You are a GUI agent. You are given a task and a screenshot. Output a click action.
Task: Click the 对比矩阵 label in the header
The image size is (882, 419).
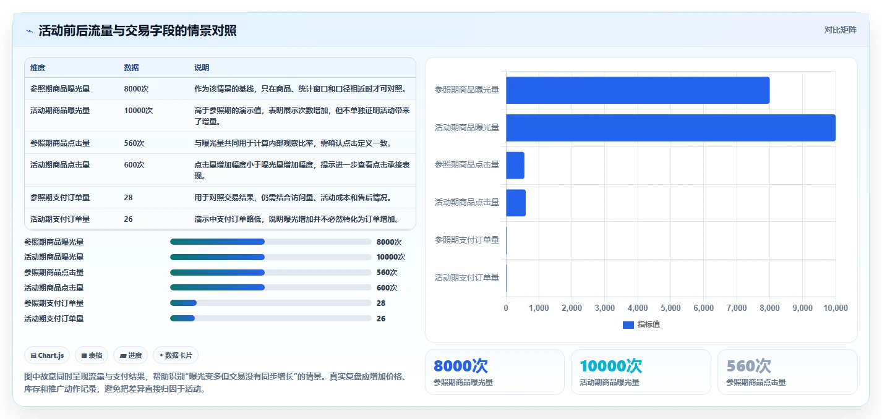pyautogui.click(x=840, y=30)
